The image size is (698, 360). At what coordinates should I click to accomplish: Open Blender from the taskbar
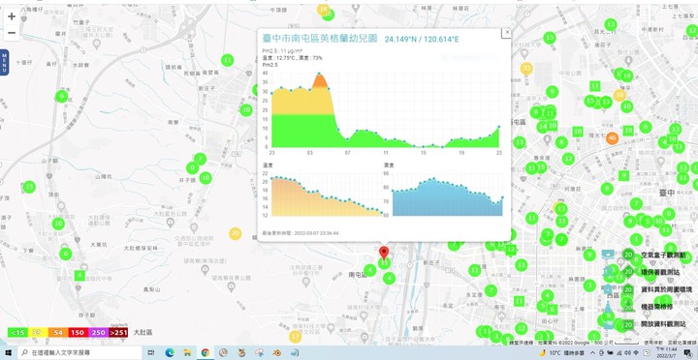[277, 353]
